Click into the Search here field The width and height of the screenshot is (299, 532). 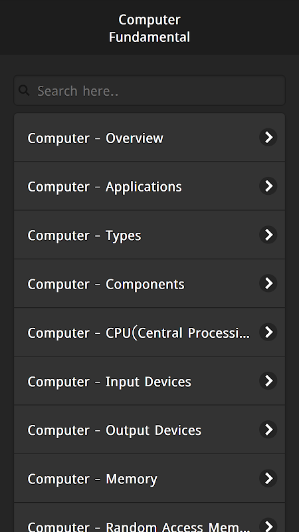[149, 90]
